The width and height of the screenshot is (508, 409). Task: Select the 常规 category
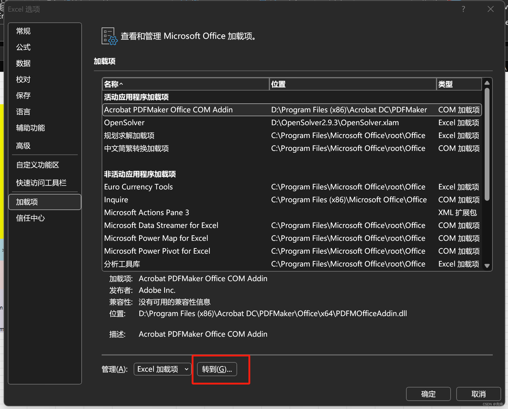(x=23, y=31)
